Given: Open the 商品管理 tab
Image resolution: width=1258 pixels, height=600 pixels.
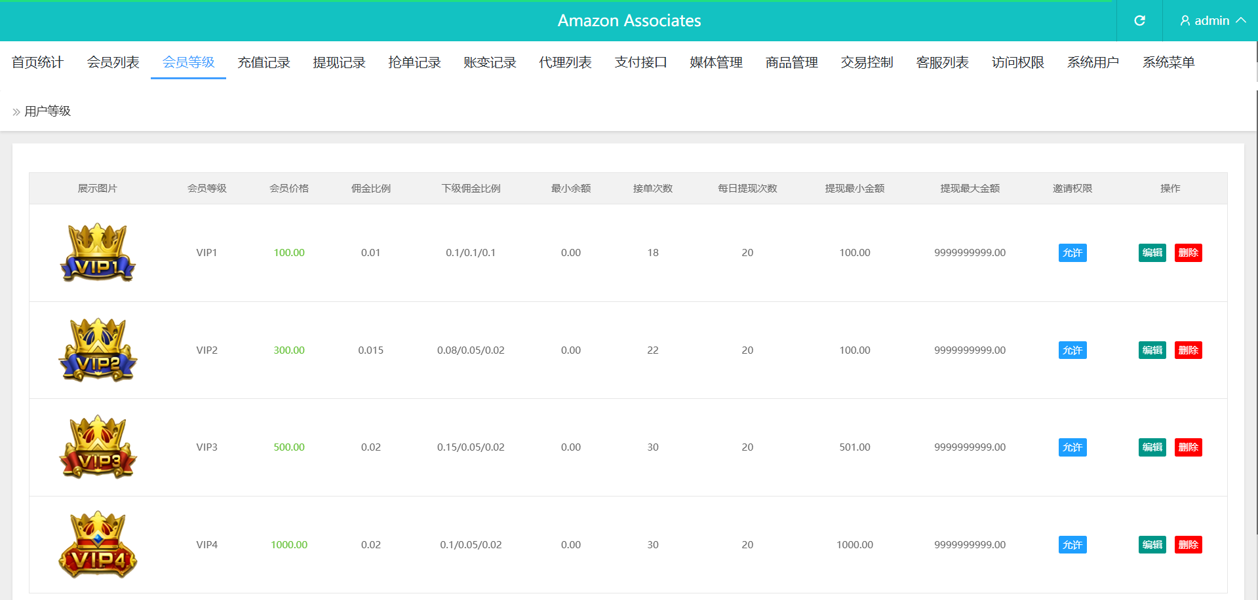Looking at the screenshot, I should 791,62.
